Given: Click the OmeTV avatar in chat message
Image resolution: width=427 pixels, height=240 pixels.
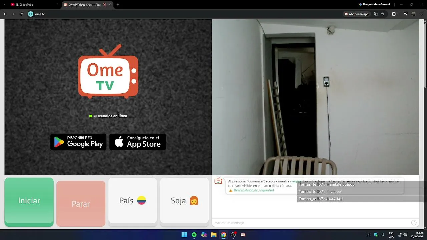Looking at the screenshot, I should click(218, 181).
